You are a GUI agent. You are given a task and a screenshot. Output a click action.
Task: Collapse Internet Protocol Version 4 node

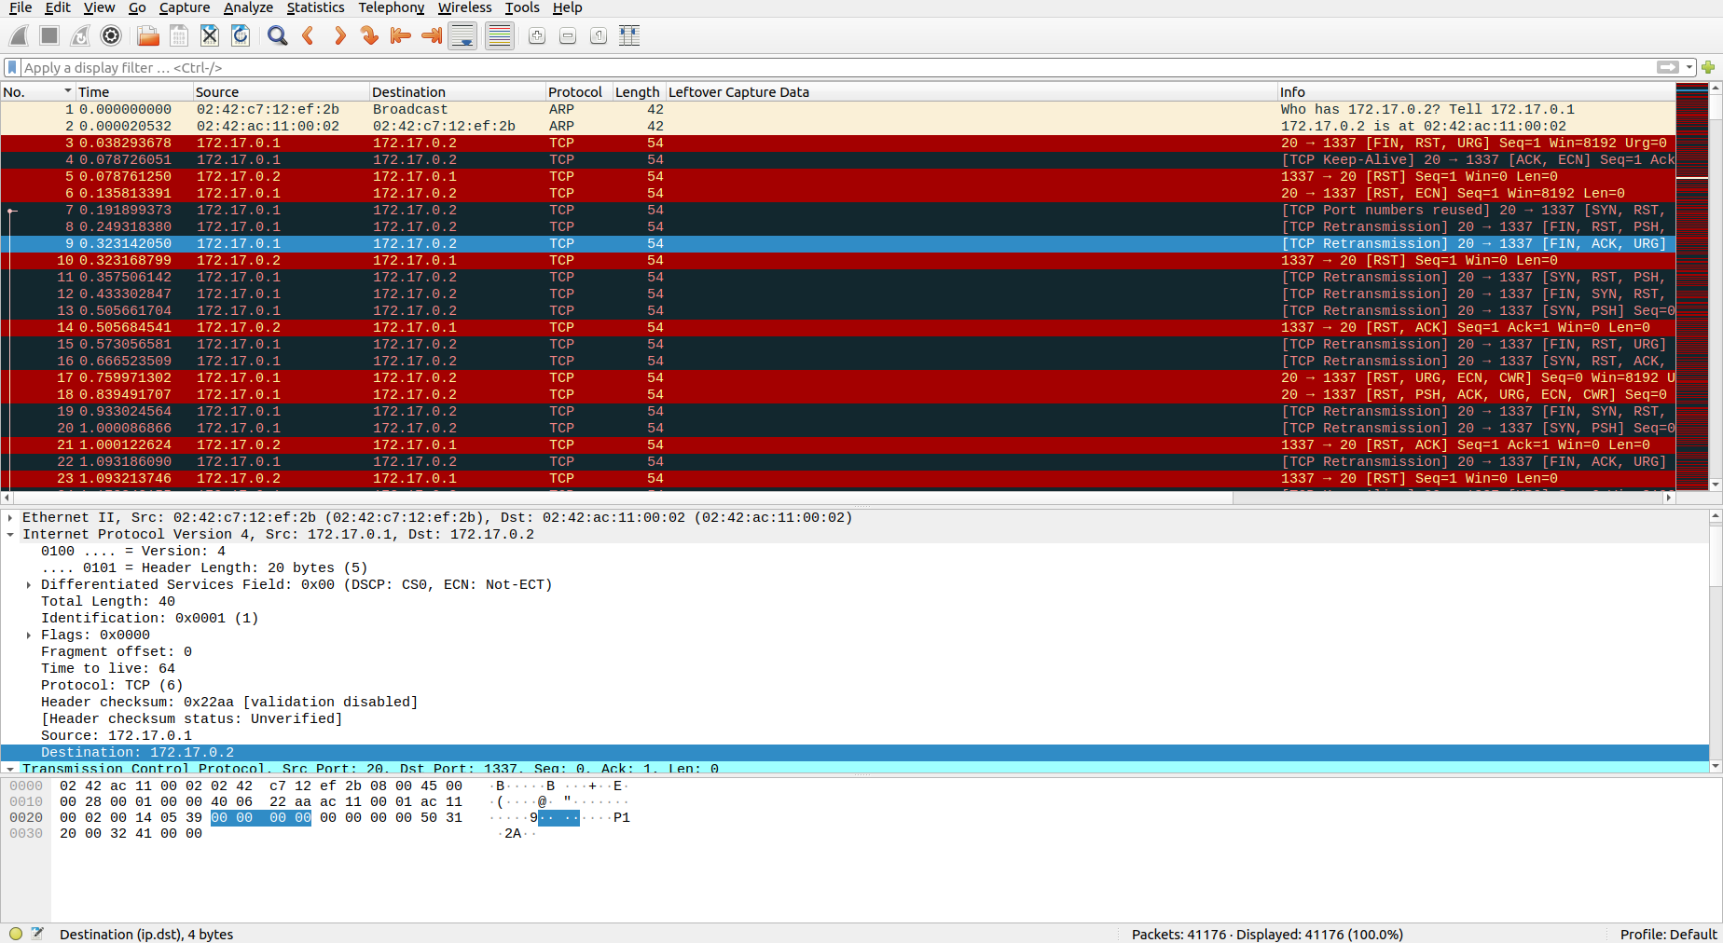(10, 534)
